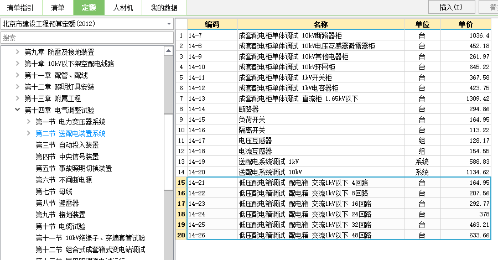The image size is (498, 260).
Task: Open the 人材机 tab
Action: pos(123,8)
